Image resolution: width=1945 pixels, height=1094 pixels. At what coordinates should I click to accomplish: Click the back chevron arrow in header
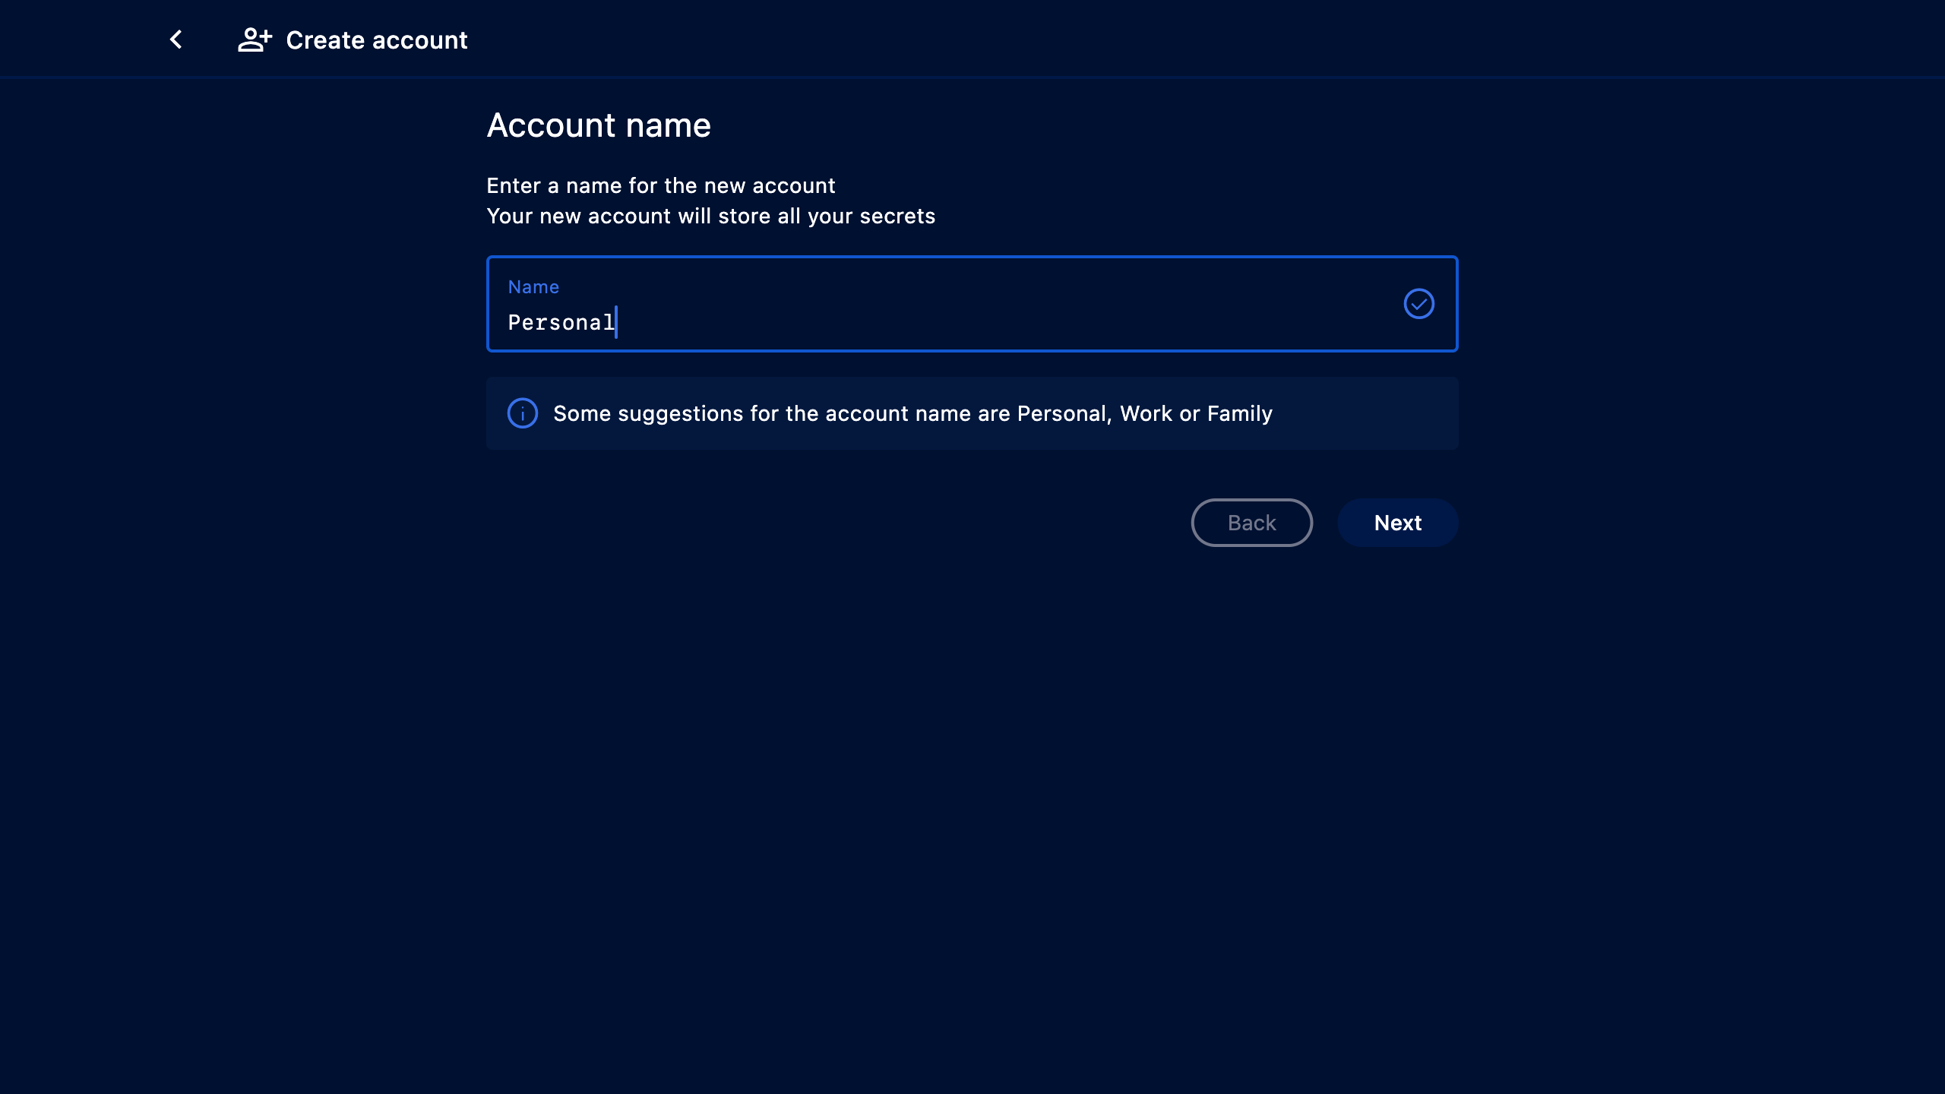click(x=176, y=40)
